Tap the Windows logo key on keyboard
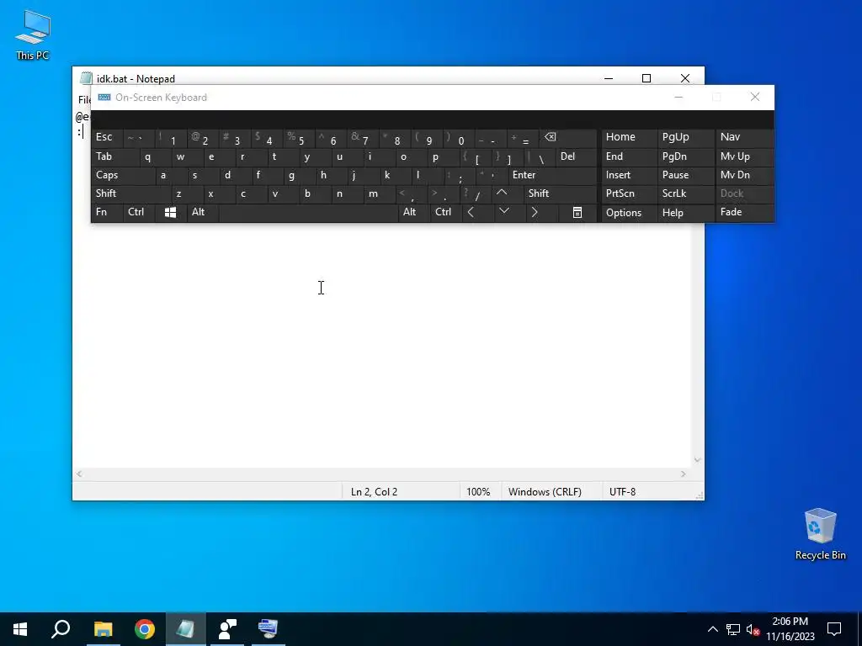Image resolution: width=862 pixels, height=646 pixels. 170,212
